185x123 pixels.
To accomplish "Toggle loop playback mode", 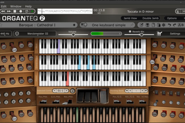I will tap(27, 11).
